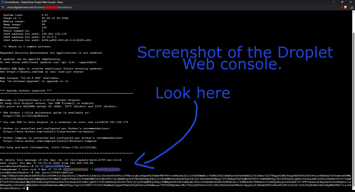The height and width of the screenshot is (192, 355).
Task: Click the Swap usage value 0%
Action: click(x=43, y=24)
